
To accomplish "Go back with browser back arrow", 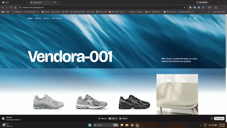I will [3, 7].
